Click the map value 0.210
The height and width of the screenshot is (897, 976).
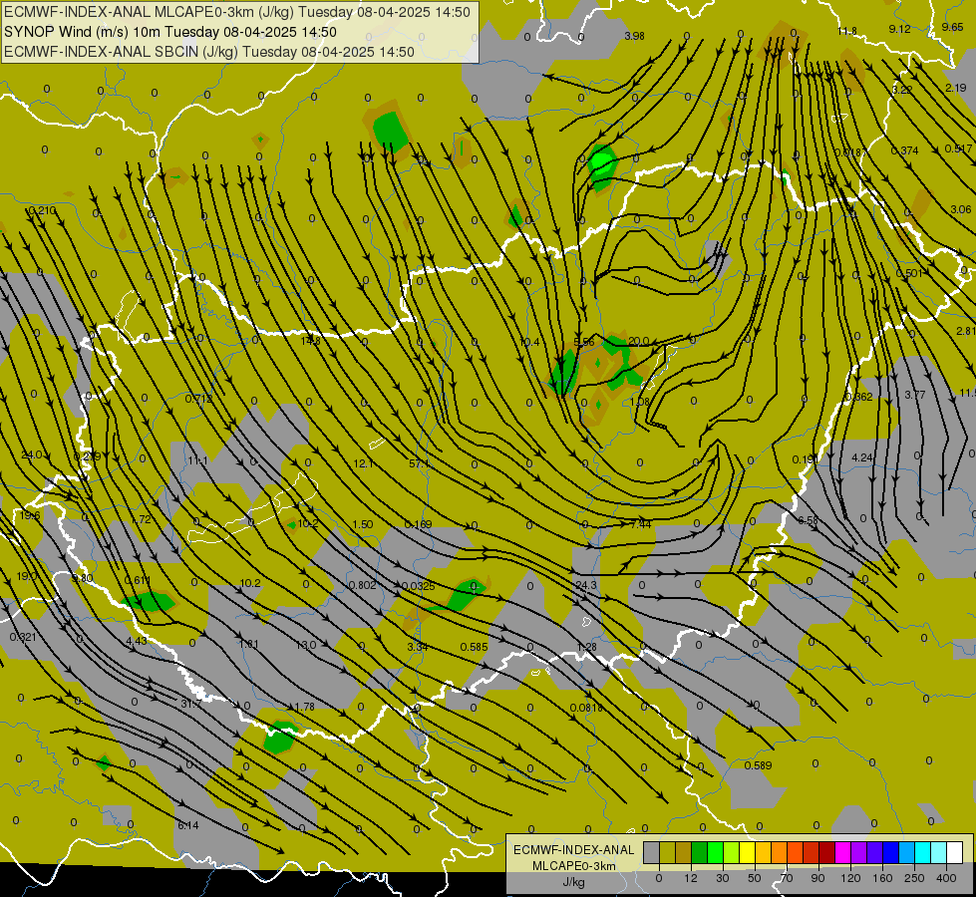point(42,210)
